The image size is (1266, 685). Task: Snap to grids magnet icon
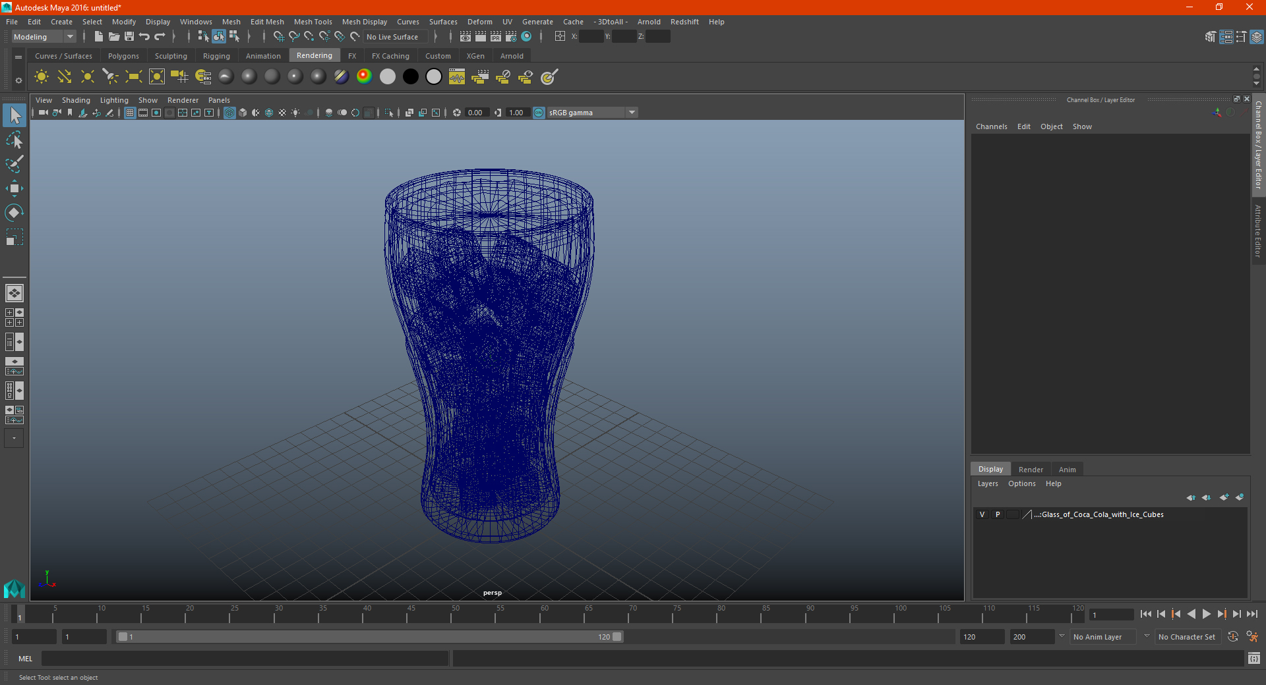coord(278,37)
